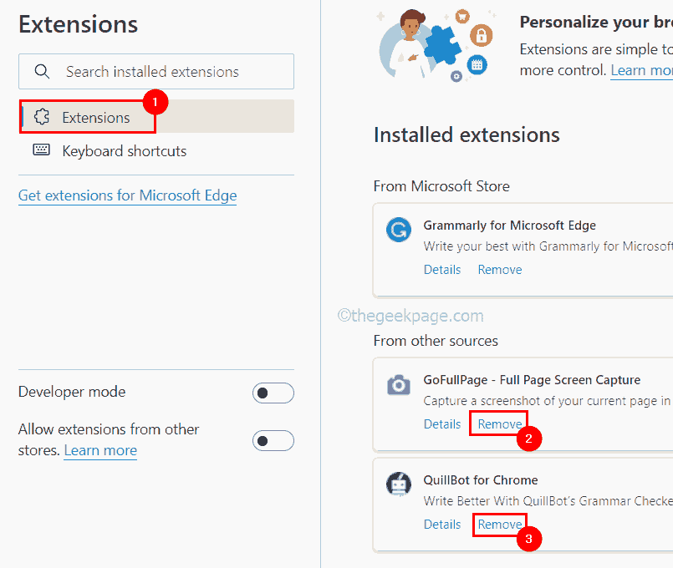Click the GoFullPage camera icon

[399, 384]
